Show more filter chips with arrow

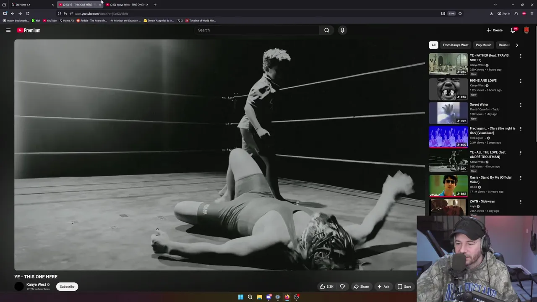517,45
